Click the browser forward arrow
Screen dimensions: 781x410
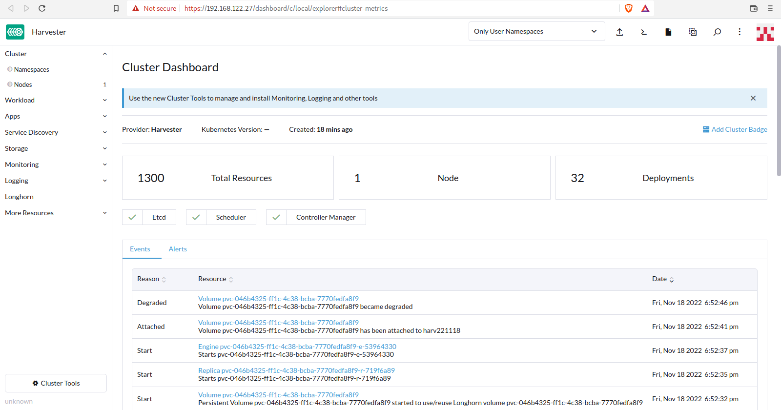click(x=26, y=8)
